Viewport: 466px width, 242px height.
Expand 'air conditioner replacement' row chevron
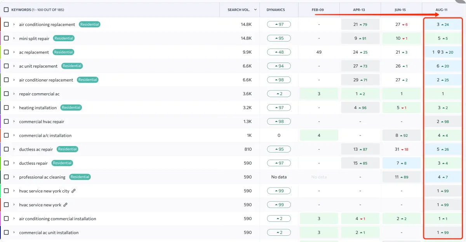click(x=14, y=80)
